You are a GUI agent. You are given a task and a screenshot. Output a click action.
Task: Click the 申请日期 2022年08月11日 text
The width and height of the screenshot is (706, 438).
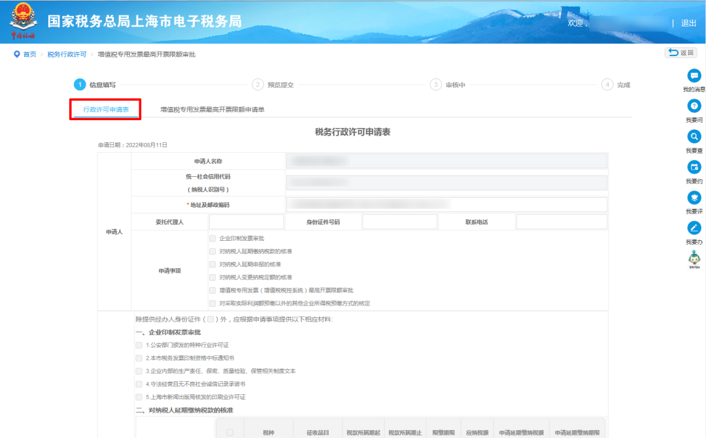[x=133, y=146]
